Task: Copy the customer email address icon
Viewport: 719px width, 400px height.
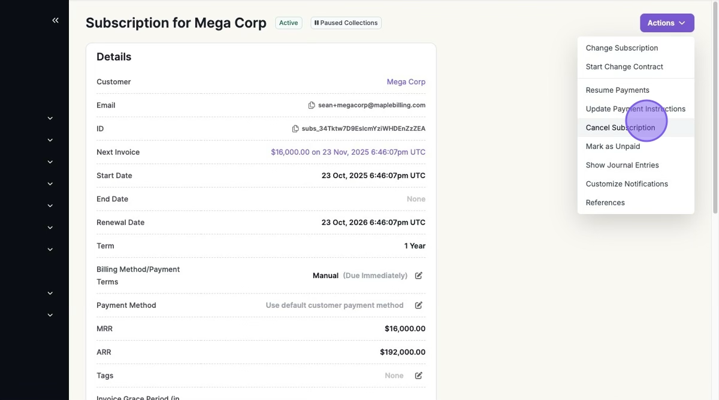Action: pos(312,105)
